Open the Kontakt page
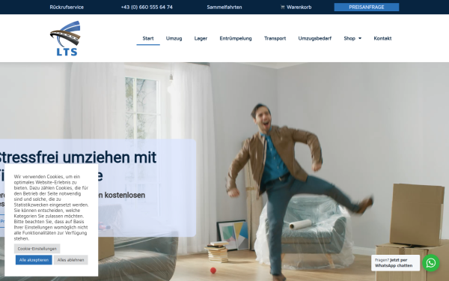 coord(382,38)
